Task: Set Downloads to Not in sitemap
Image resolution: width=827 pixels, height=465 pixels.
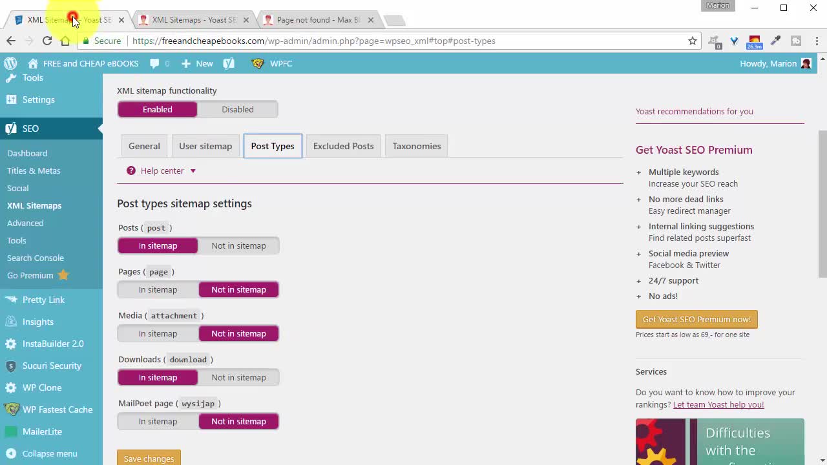Action: tap(238, 377)
